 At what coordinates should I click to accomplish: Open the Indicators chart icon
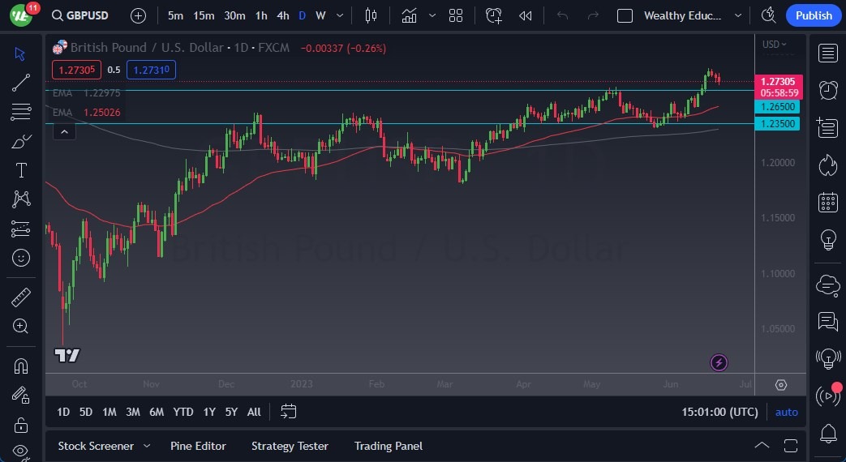pyautogui.click(x=409, y=15)
